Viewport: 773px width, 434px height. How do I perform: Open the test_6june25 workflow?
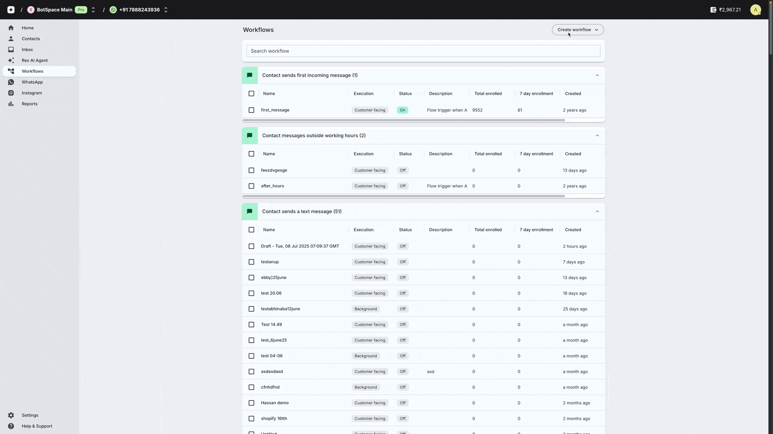[274, 340]
